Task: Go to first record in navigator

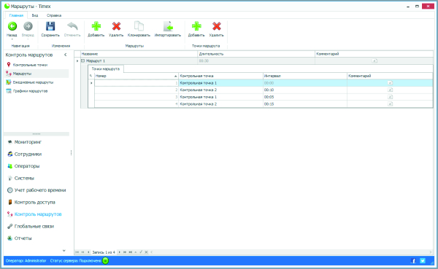Action: (77, 252)
